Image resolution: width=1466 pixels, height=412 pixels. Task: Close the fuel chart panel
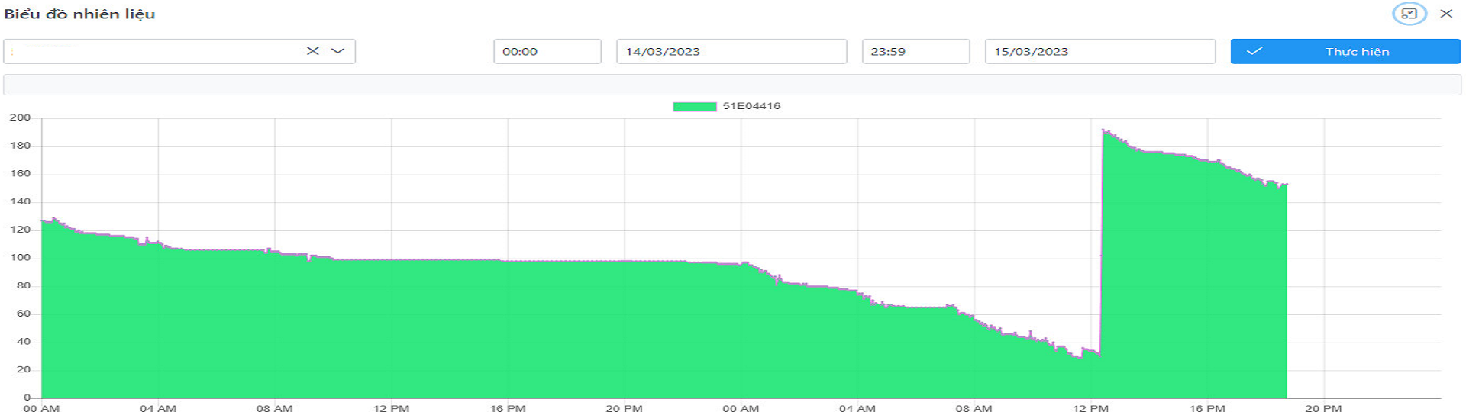coord(1446,14)
